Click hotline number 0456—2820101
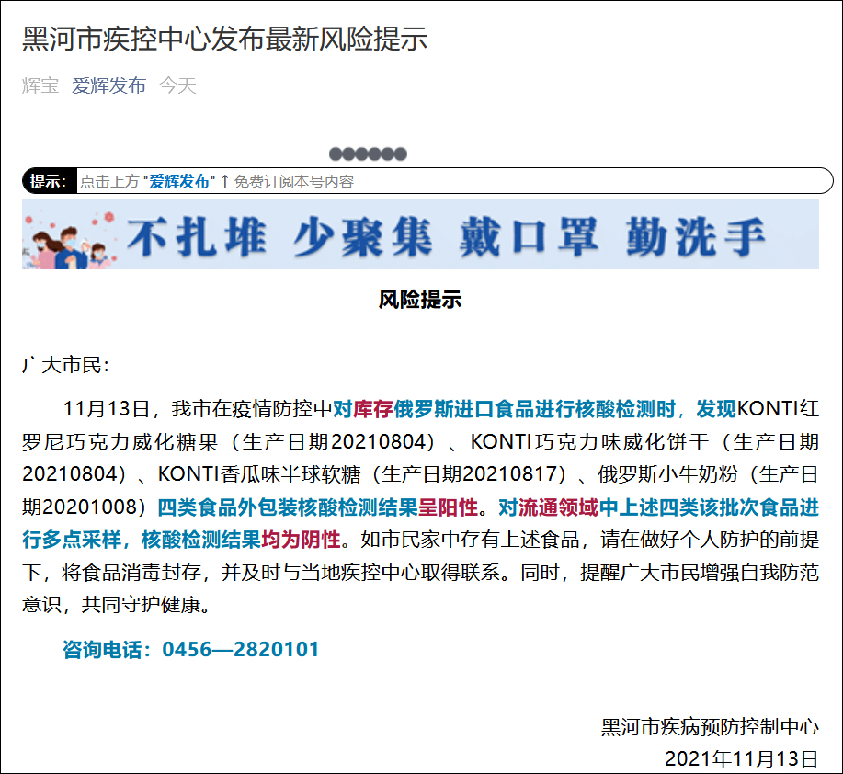 coord(241,649)
